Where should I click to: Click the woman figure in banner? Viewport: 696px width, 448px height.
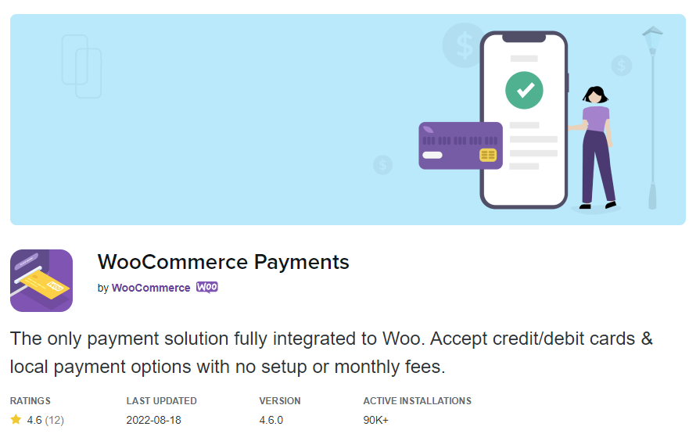[595, 147]
